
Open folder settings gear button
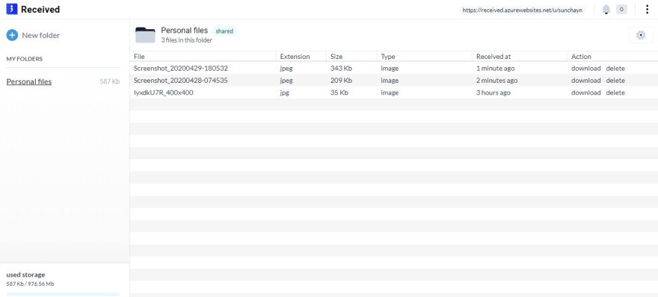point(641,35)
